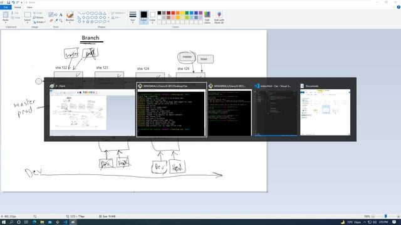Open Visual Studio Code from taskbar
The height and width of the screenshot is (225, 401).
click(65, 222)
